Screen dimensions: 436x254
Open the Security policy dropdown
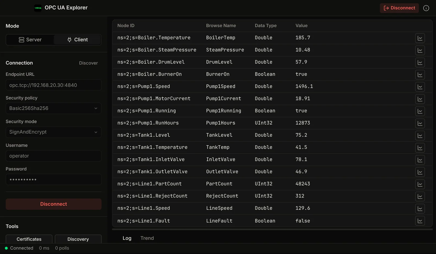click(53, 108)
